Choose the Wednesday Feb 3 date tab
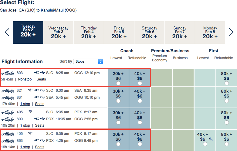 (58, 33)
